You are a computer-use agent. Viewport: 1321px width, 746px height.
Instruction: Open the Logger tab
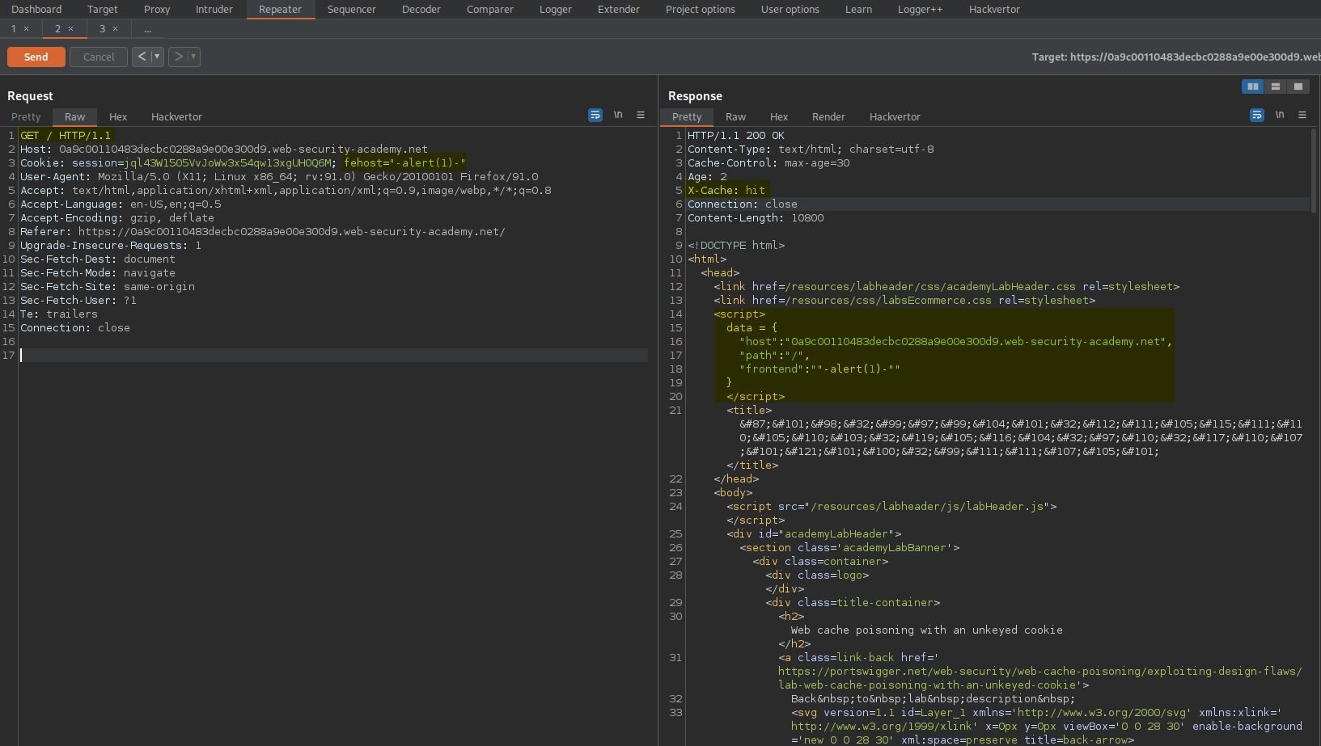556,10
